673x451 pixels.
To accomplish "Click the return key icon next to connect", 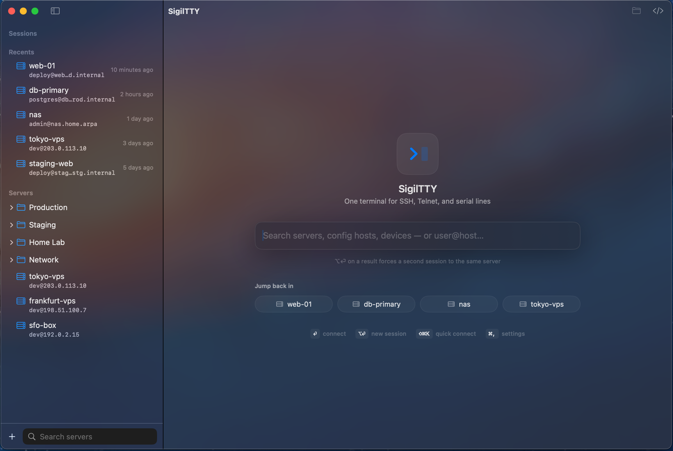I will coord(315,334).
